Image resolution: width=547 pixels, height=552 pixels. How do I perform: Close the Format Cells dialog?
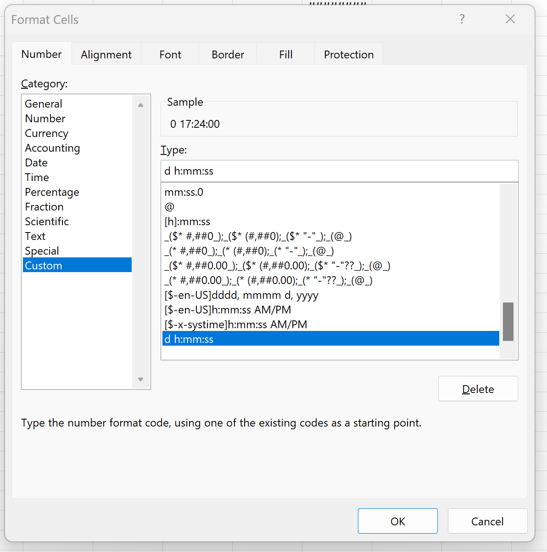pyautogui.click(x=510, y=19)
